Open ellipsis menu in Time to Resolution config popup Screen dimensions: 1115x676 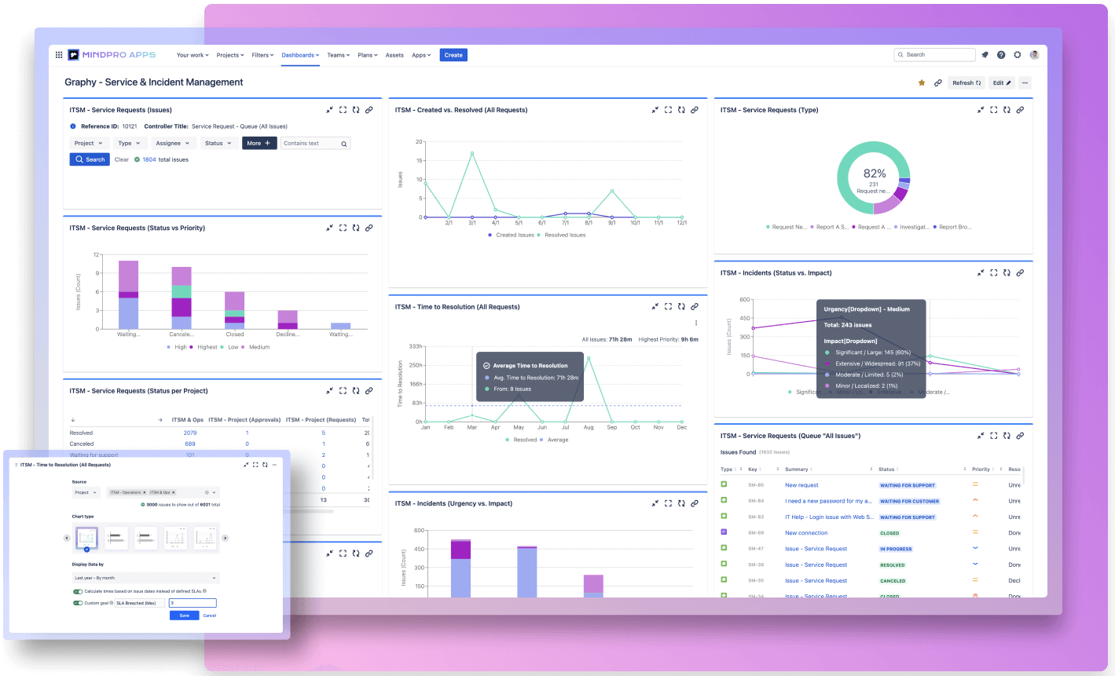[274, 465]
